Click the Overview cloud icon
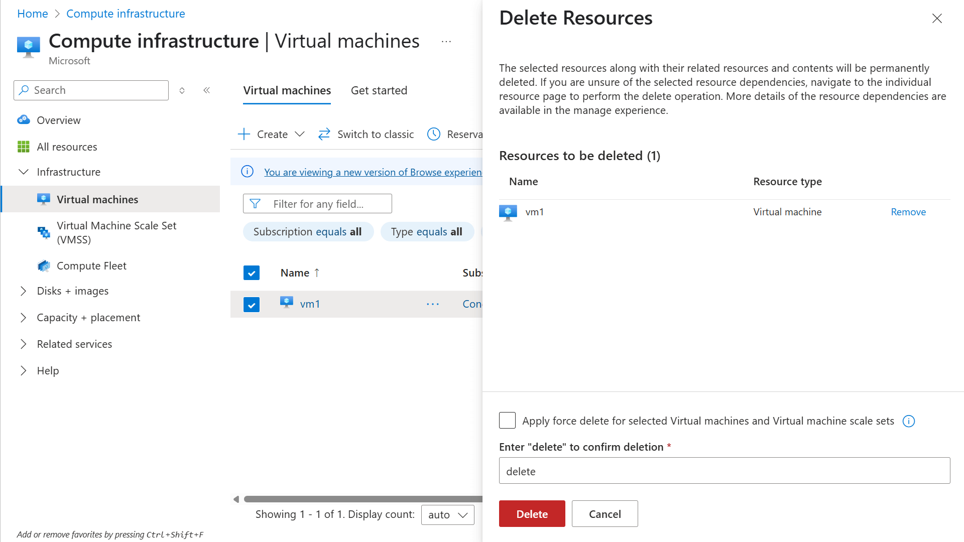Viewport: 964px width, 542px height. 24,120
